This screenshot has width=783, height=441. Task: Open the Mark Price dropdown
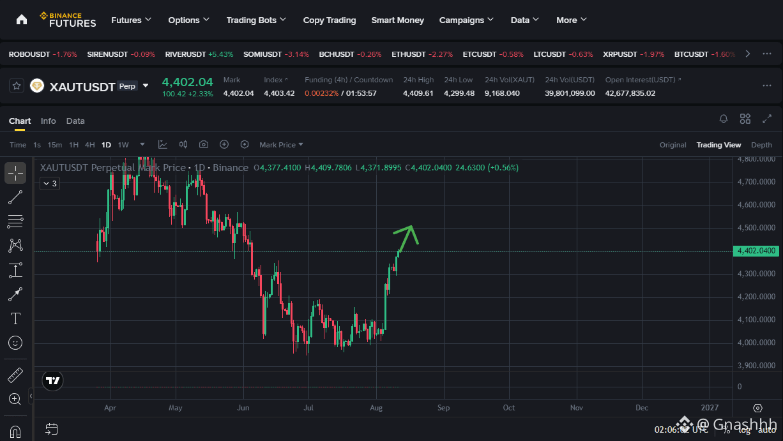[282, 145]
